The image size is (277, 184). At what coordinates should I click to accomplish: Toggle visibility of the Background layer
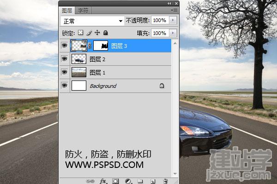tap(64, 86)
